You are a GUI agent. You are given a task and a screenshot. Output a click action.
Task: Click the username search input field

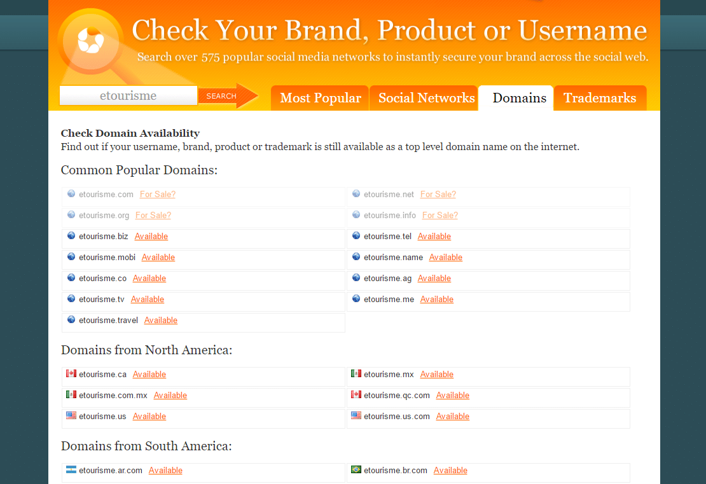128,96
